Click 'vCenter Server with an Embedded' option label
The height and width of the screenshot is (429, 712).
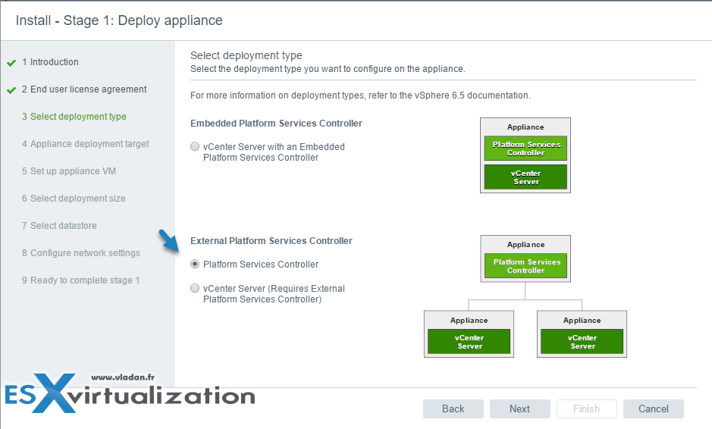coord(274,152)
